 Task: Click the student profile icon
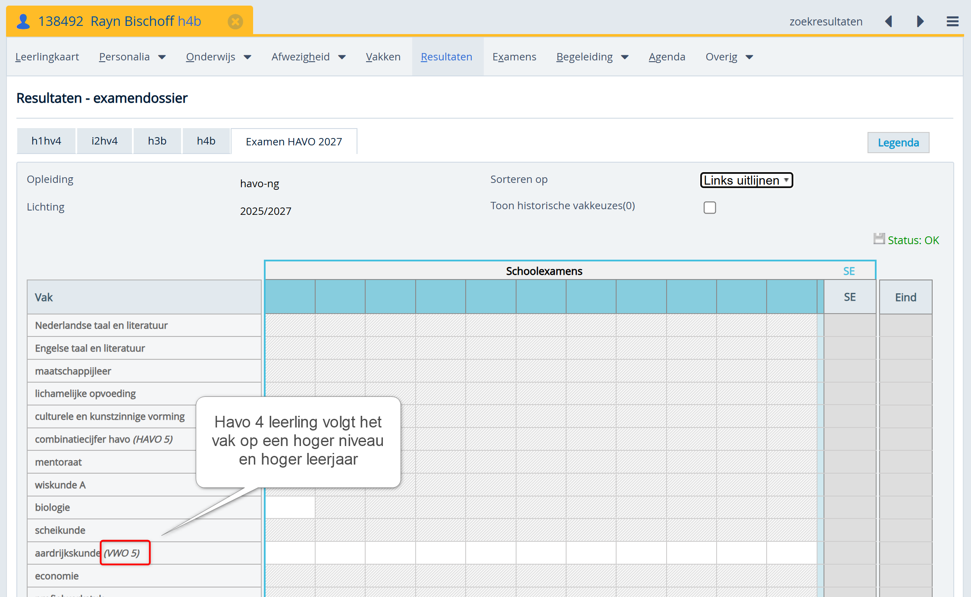[23, 21]
